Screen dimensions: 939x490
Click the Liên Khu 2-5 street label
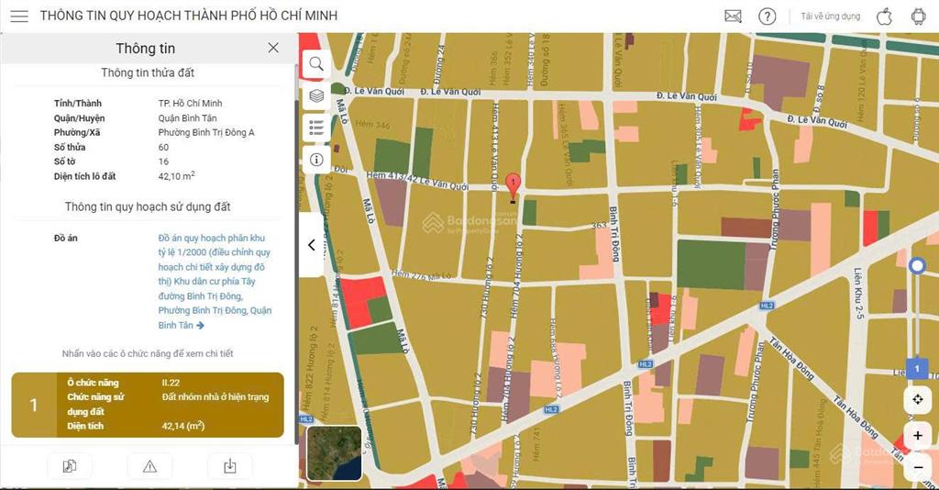click(859, 294)
